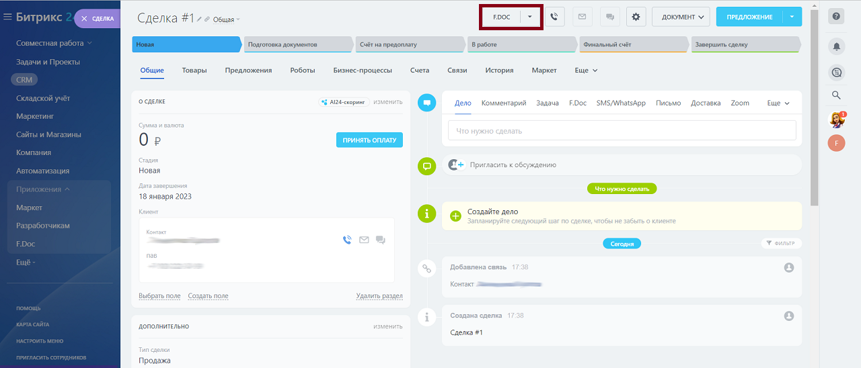Toggle the hamburger menu in sidebar

coord(7,17)
